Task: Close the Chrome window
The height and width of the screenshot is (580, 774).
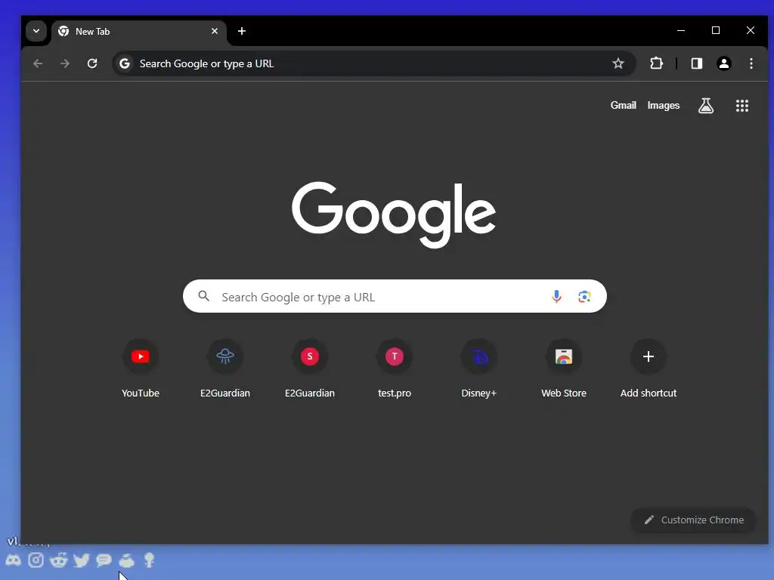Action: point(751,30)
